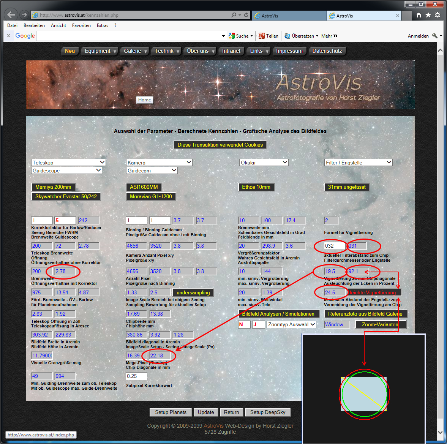Screen dimensions: 447x444
Task: Click Diese Transaktion verwendet Cookies button
Action: click(220, 145)
